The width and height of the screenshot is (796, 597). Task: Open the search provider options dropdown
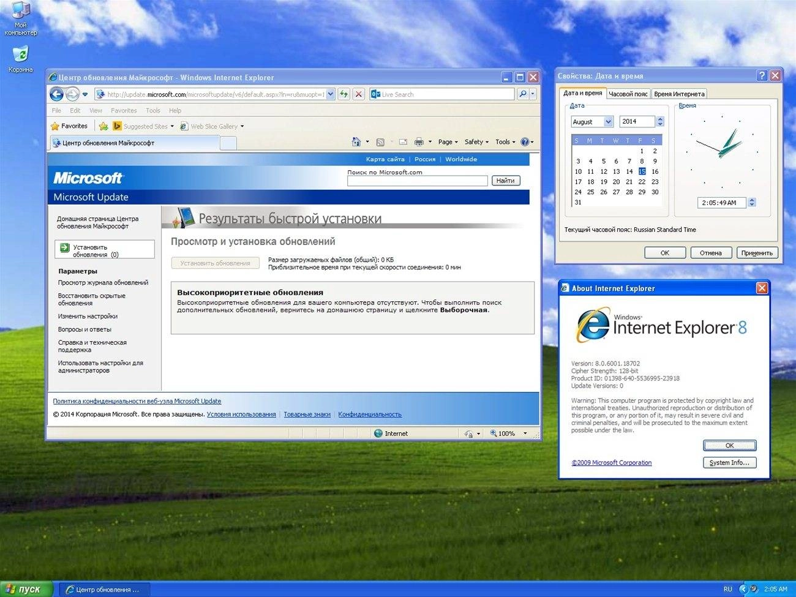click(x=533, y=94)
